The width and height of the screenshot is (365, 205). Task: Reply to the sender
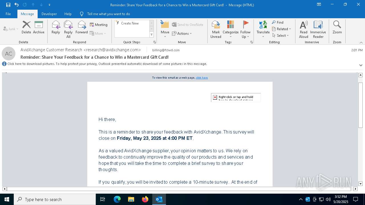56,27
